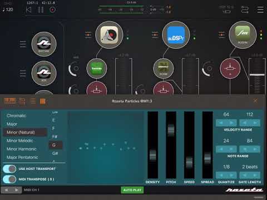Choose root note F#
This screenshot has height=200, width=267.
pos(55,137)
